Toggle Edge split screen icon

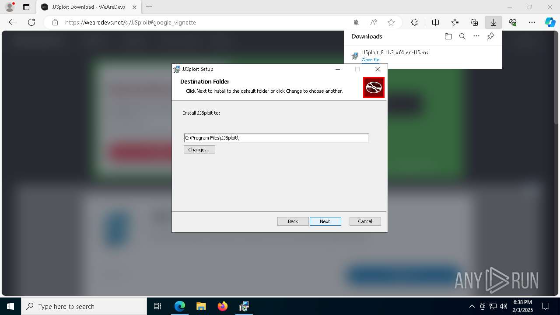pos(436,22)
